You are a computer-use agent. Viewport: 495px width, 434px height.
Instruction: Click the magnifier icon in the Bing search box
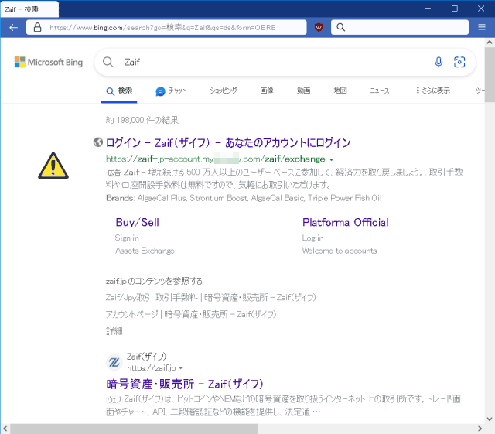coord(108,62)
